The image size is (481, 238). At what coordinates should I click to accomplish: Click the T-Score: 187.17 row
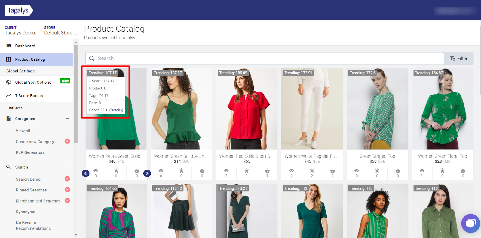[106, 81]
